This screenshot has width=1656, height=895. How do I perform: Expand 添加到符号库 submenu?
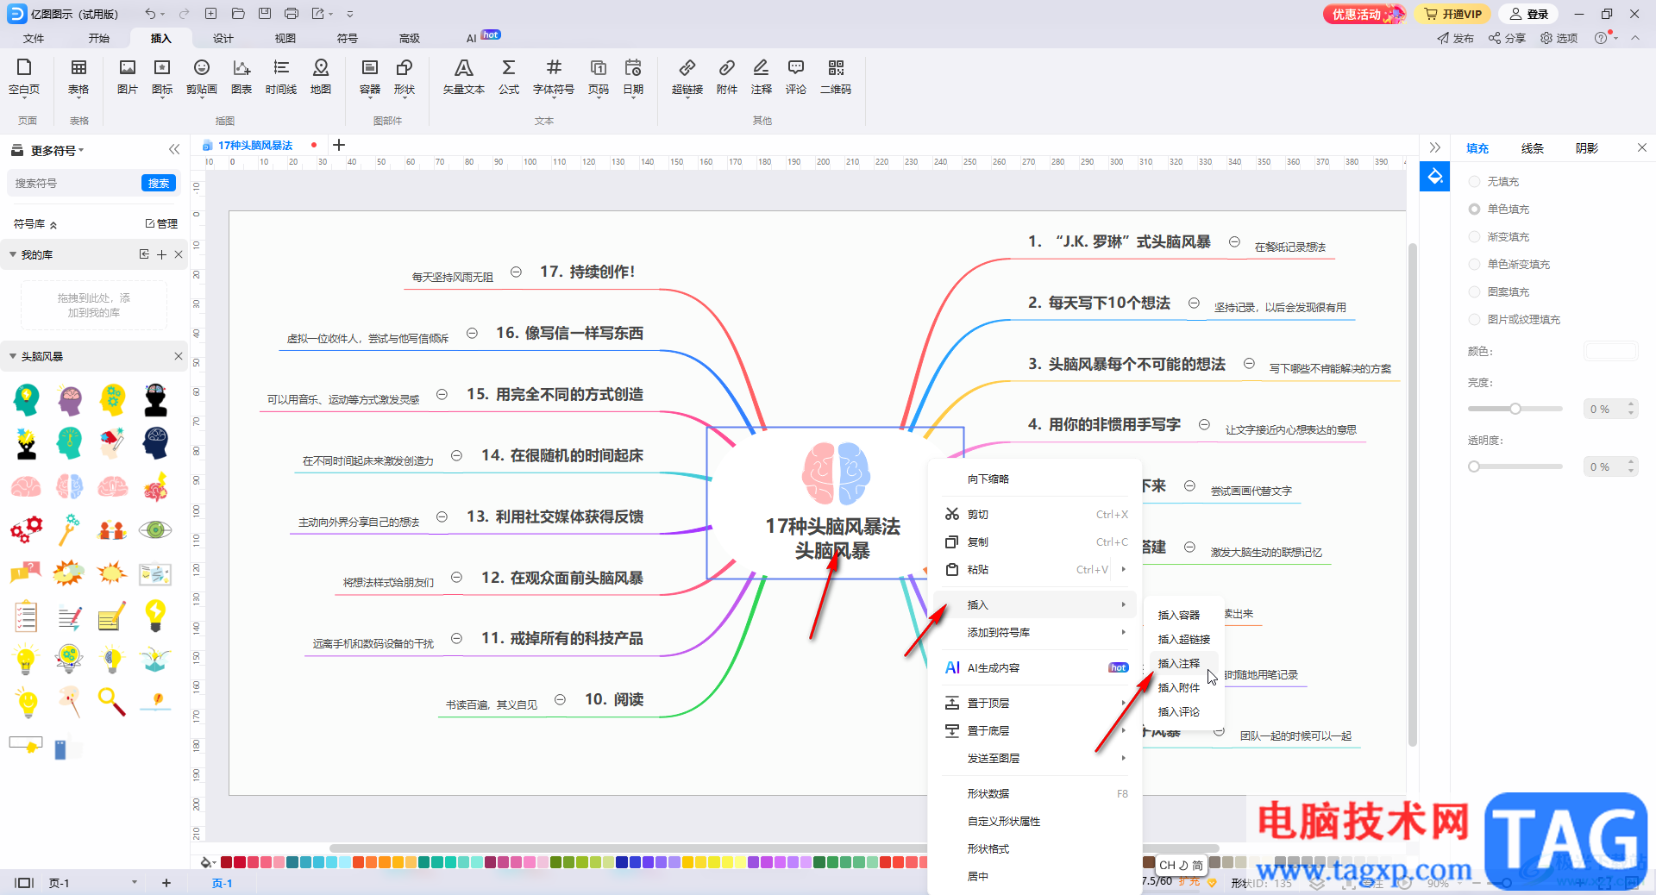1123,632
